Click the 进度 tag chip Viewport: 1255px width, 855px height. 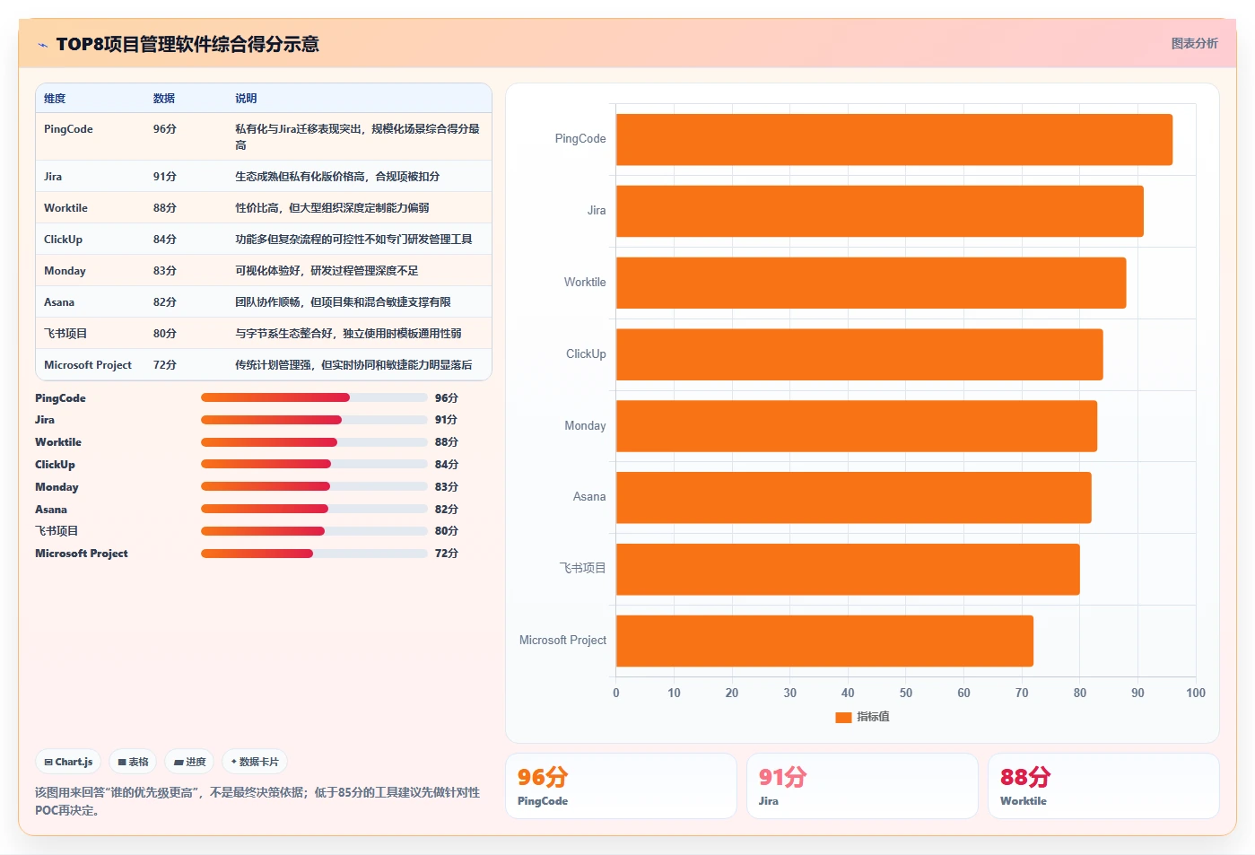click(x=189, y=762)
